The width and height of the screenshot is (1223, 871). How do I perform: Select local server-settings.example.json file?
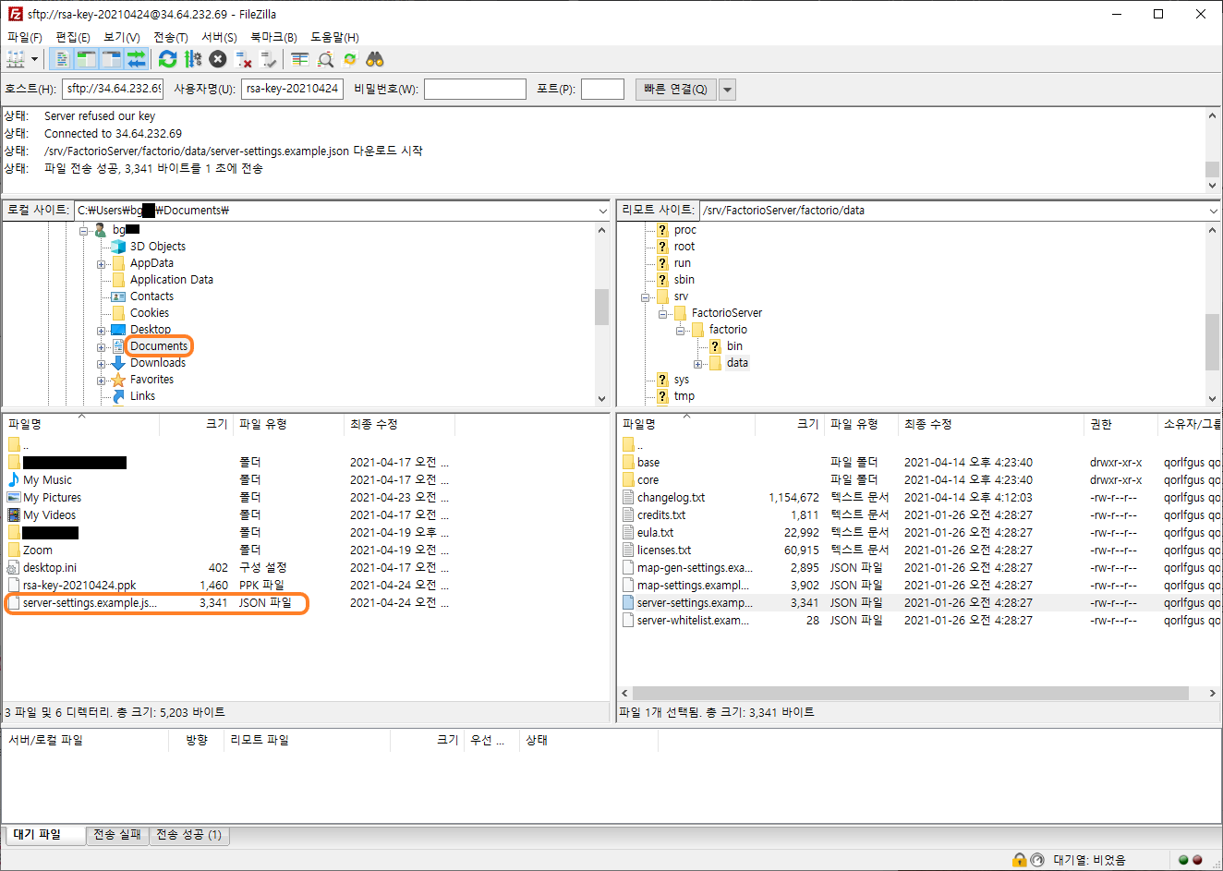coord(90,603)
